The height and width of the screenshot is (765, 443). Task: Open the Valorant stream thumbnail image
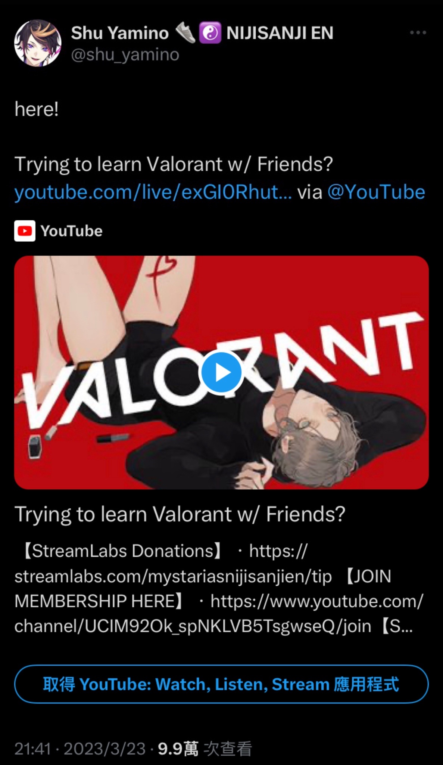coord(221,372)
